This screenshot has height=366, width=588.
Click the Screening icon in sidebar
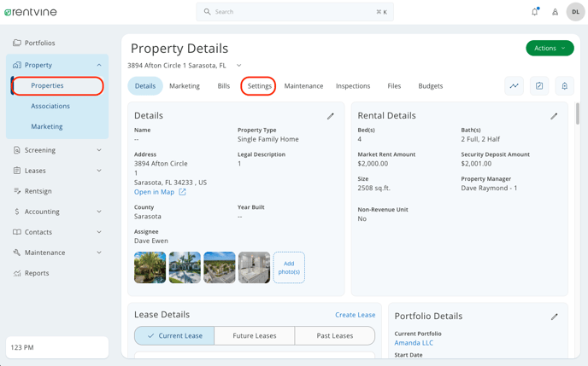click(x=17, y=150)
